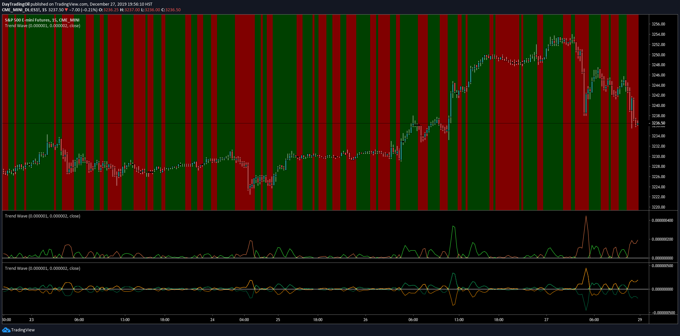680x336 pixels.
Task: Click the 0.000000200 indicator scale label
Action: 662,239
